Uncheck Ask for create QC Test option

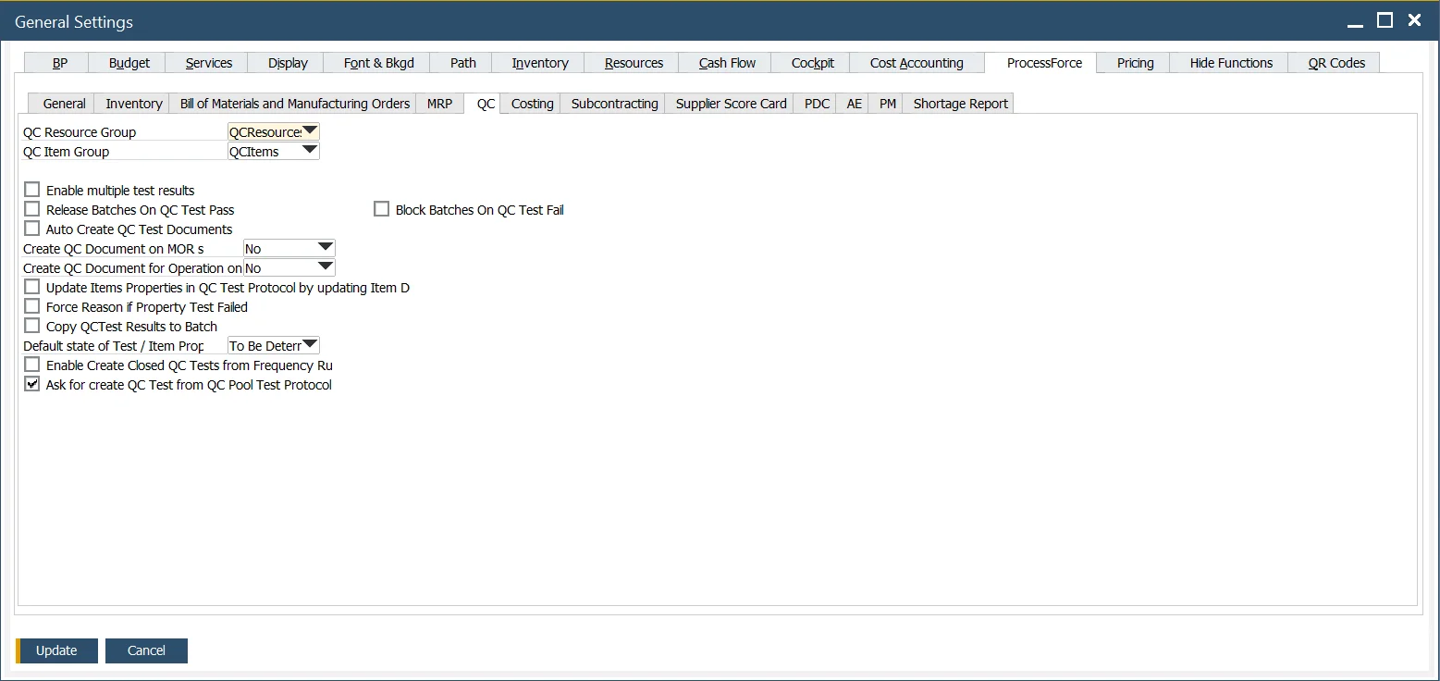(x=31, y=383)
